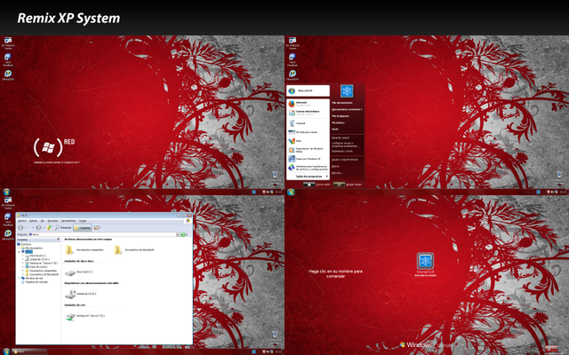Screen dimensions: 569x355
Task: Select Disco local (C:) drive in content pane
Action: pyautogui.click(x=79, y=272)
